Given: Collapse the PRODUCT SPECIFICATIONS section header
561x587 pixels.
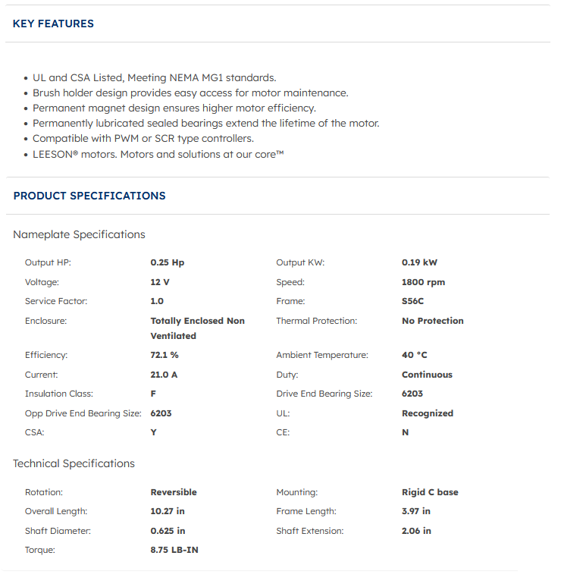Looking at the screenshot, I should pos(89,196).
